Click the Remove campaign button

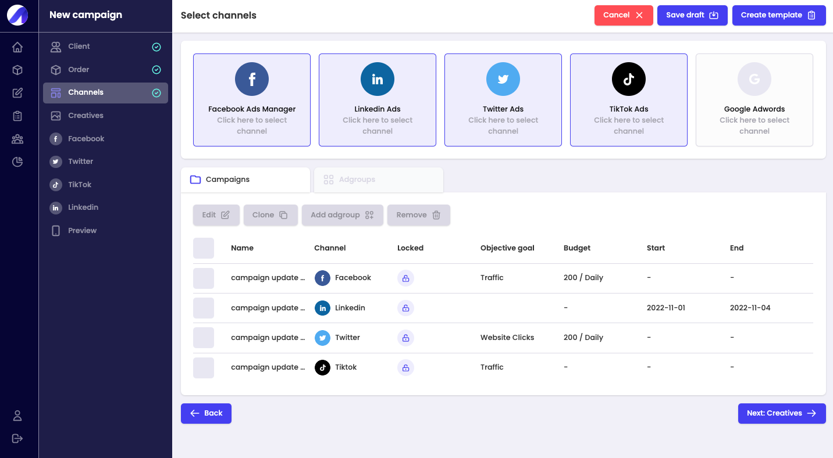[x=419, y=215]
